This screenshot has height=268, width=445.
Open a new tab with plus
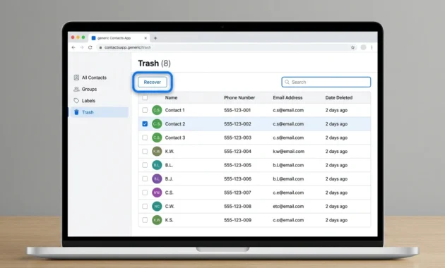[155, 38]
